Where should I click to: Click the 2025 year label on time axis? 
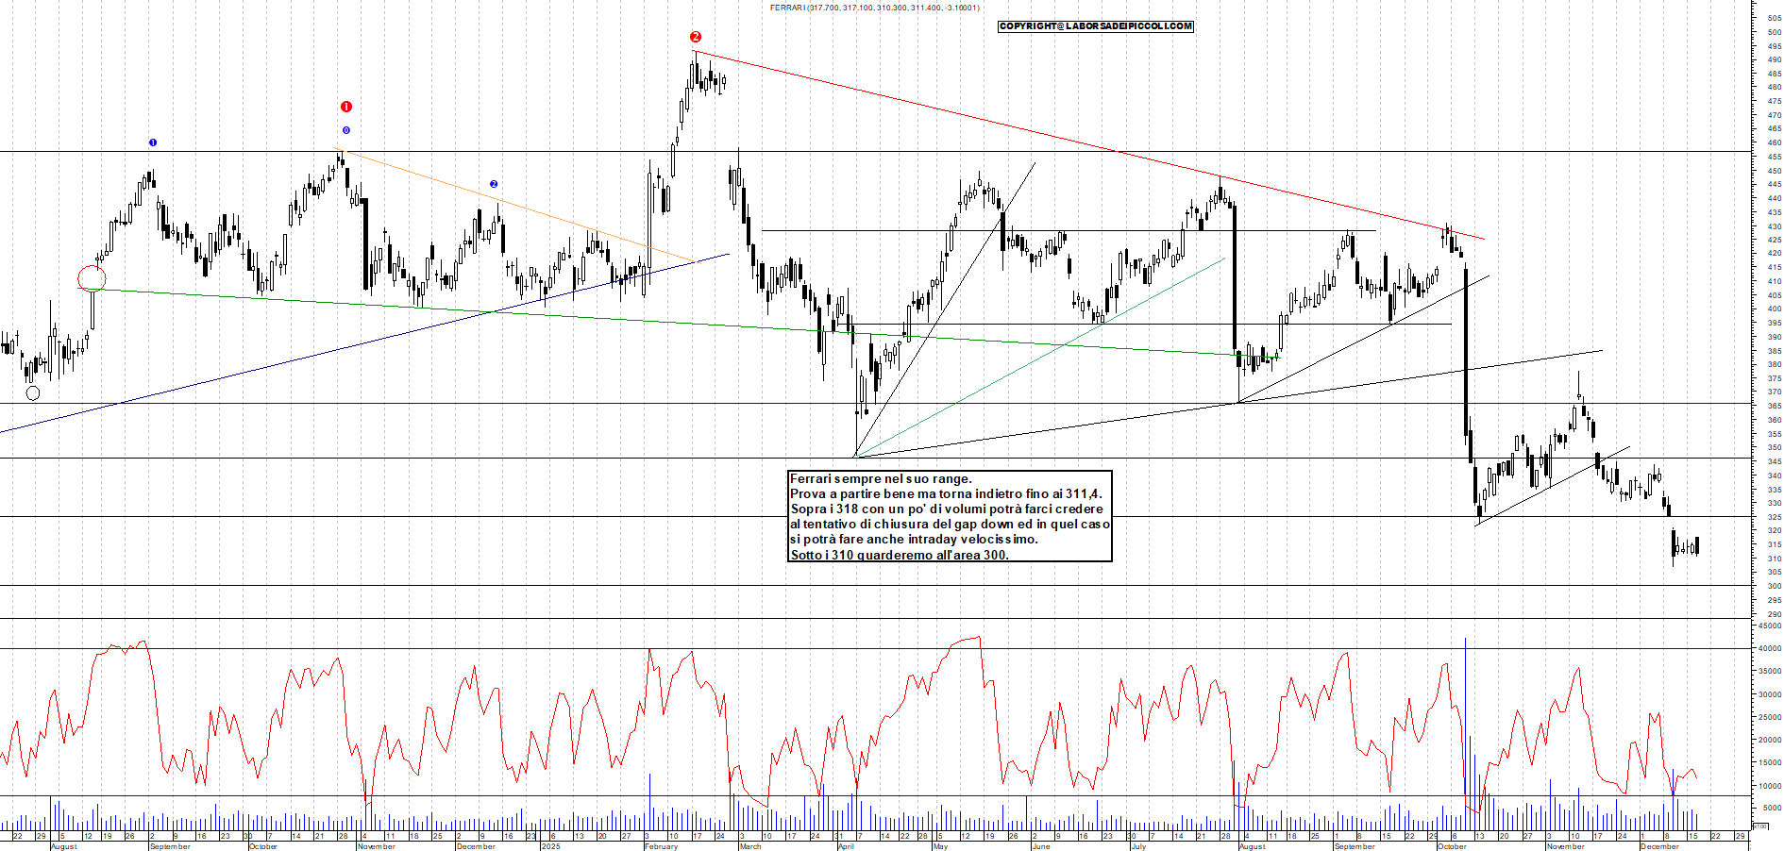[550, 846]
